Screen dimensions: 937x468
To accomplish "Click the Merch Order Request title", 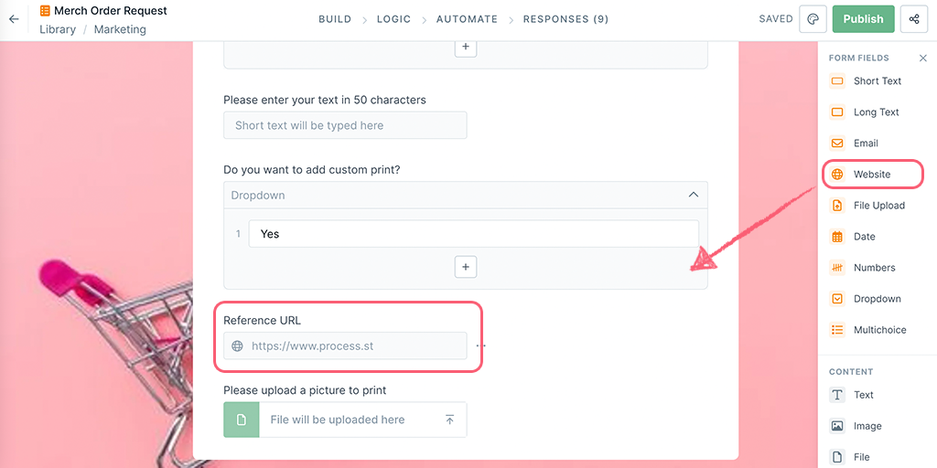I will 111,11.
